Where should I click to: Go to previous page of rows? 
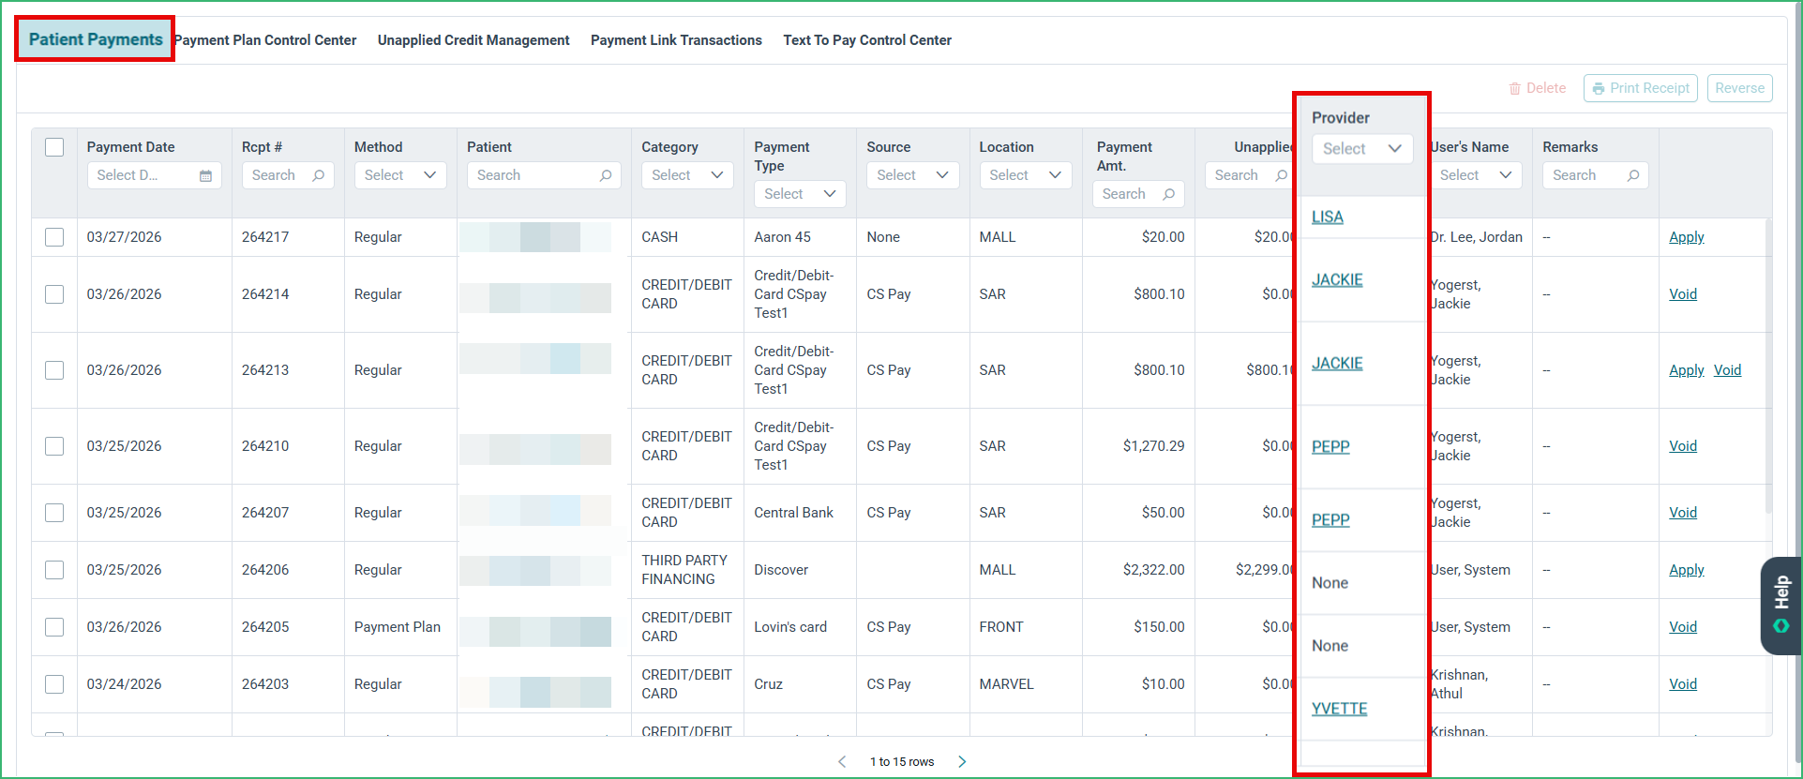click(x=842, y=761)
